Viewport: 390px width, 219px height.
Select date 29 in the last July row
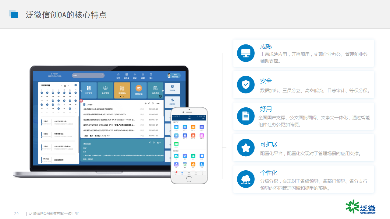click(58, 108)
